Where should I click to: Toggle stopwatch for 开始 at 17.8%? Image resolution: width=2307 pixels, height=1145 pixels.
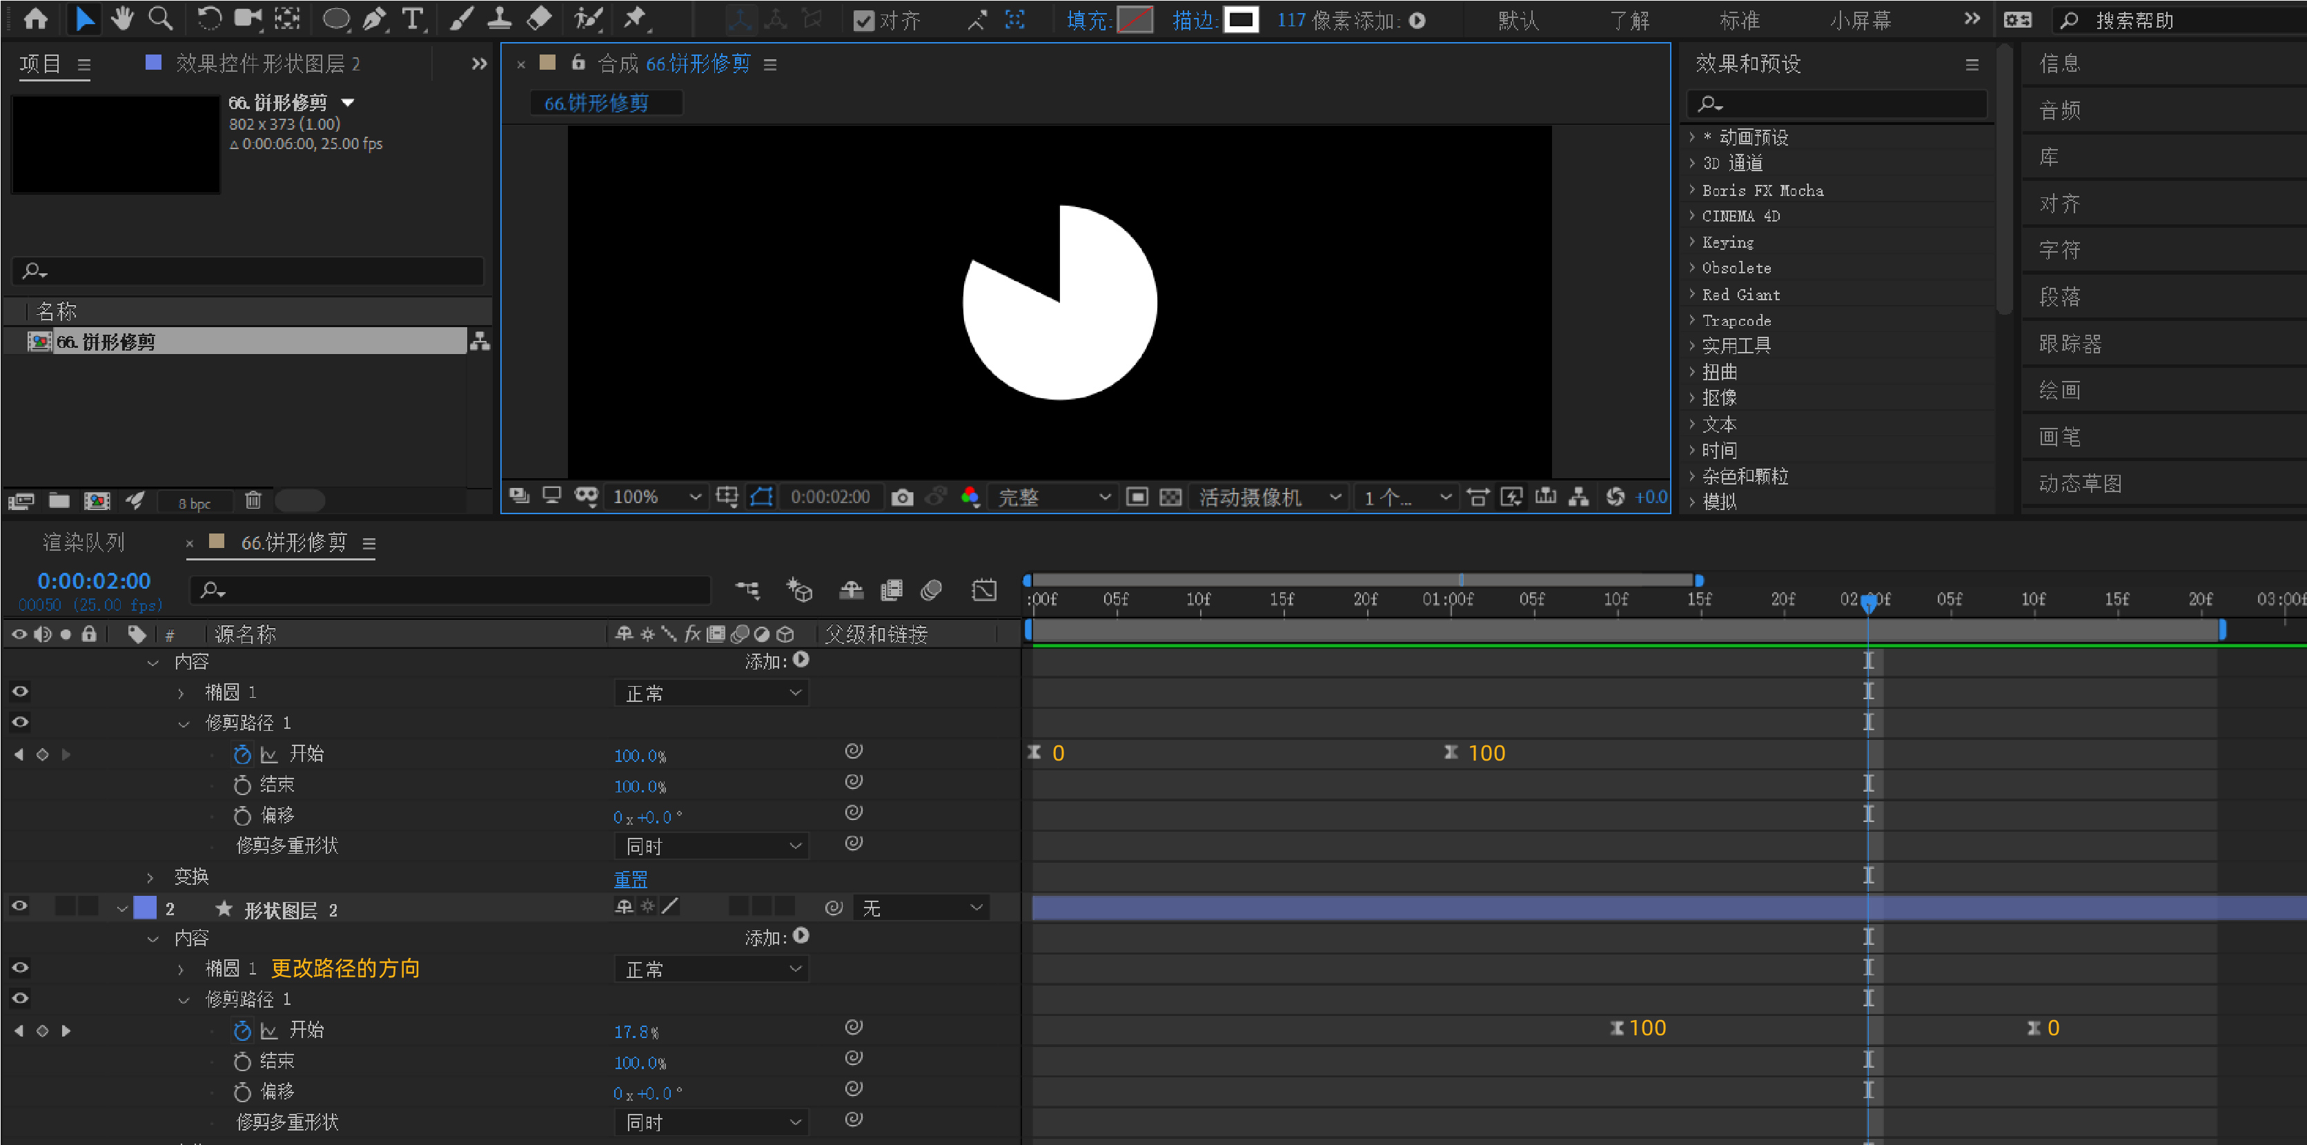click(x=242, y=1030)
